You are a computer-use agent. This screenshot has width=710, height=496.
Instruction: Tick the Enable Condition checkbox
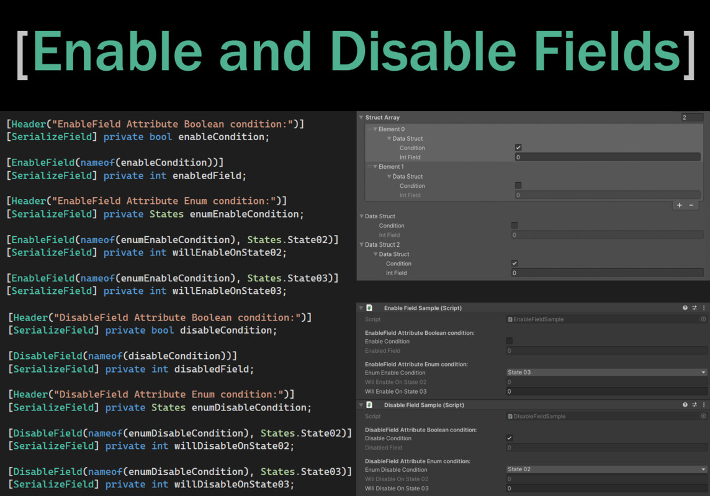click(x=510, y=341)
